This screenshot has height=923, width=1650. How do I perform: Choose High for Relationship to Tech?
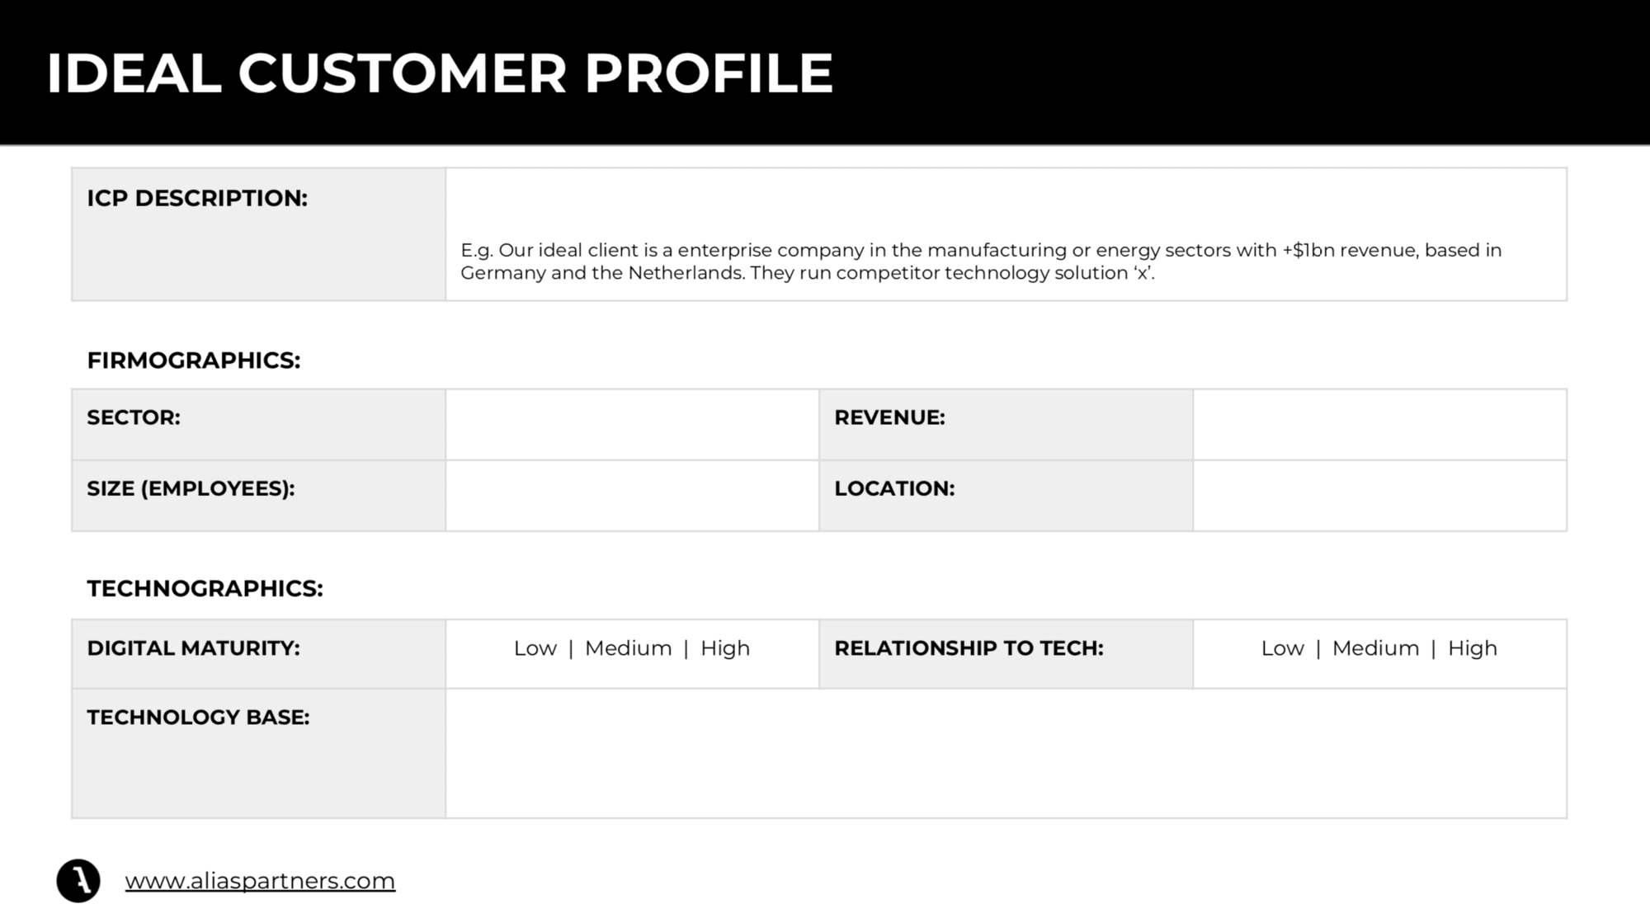[x=1473, y=648]
